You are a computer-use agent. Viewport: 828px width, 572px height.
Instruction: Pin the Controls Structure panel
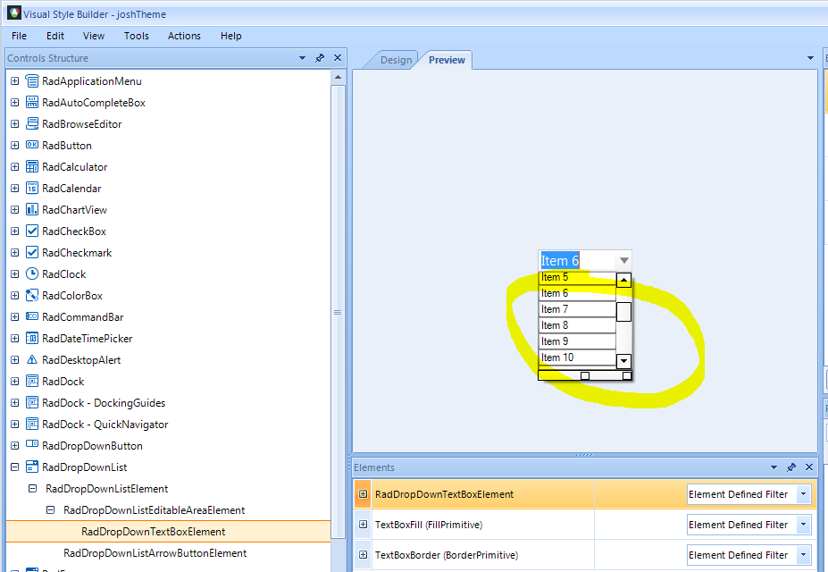pyautogui.click(x=320, y=58)
